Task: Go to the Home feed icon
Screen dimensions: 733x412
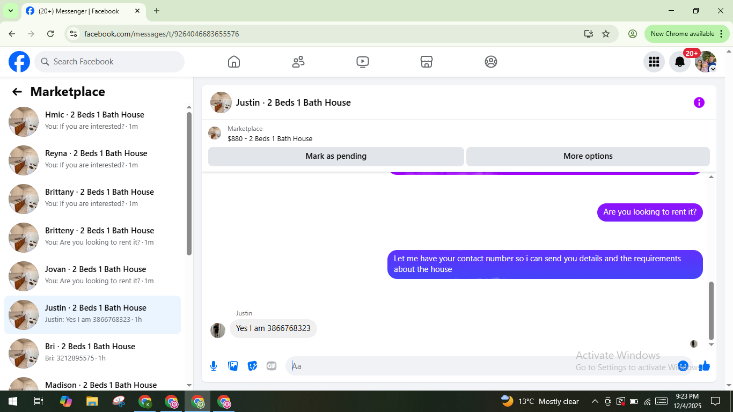Action: [x=234, y=62]
